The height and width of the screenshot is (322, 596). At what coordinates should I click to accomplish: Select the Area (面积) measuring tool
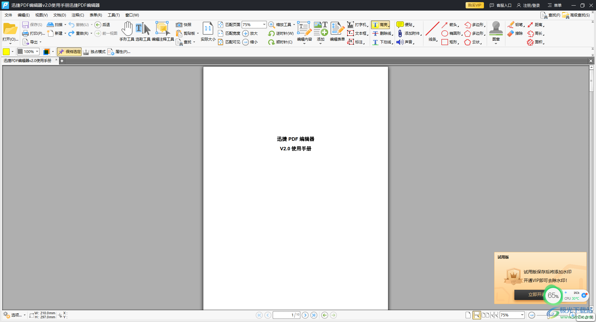(x=536, y=42)
